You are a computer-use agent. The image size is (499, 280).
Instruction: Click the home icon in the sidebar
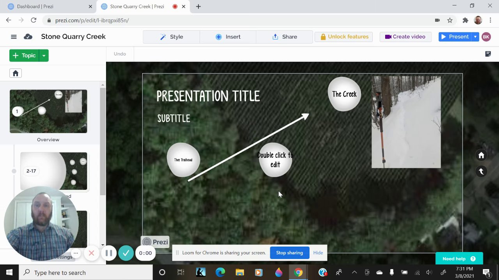(16, 73)
